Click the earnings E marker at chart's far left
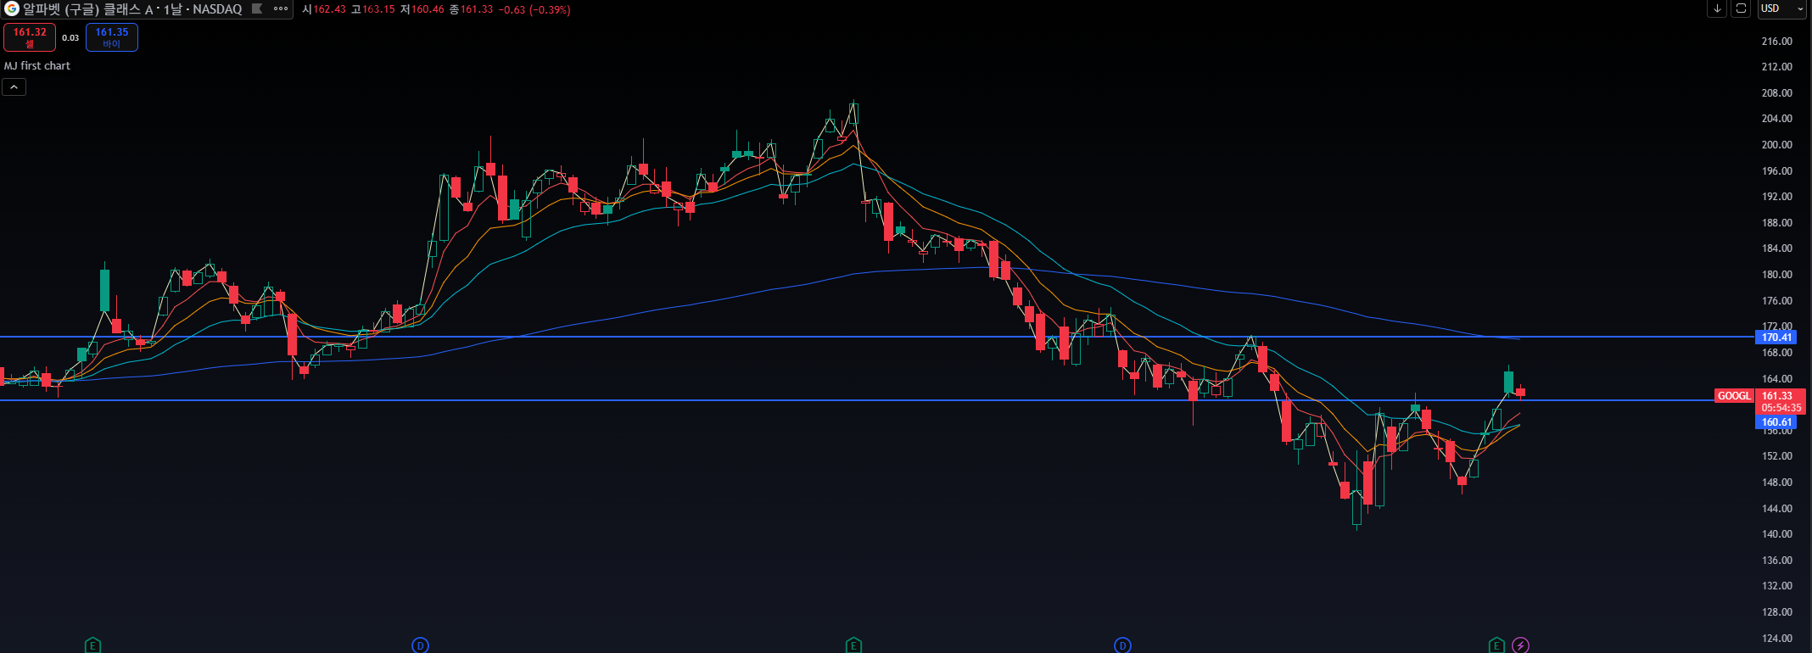 [92, 645]
